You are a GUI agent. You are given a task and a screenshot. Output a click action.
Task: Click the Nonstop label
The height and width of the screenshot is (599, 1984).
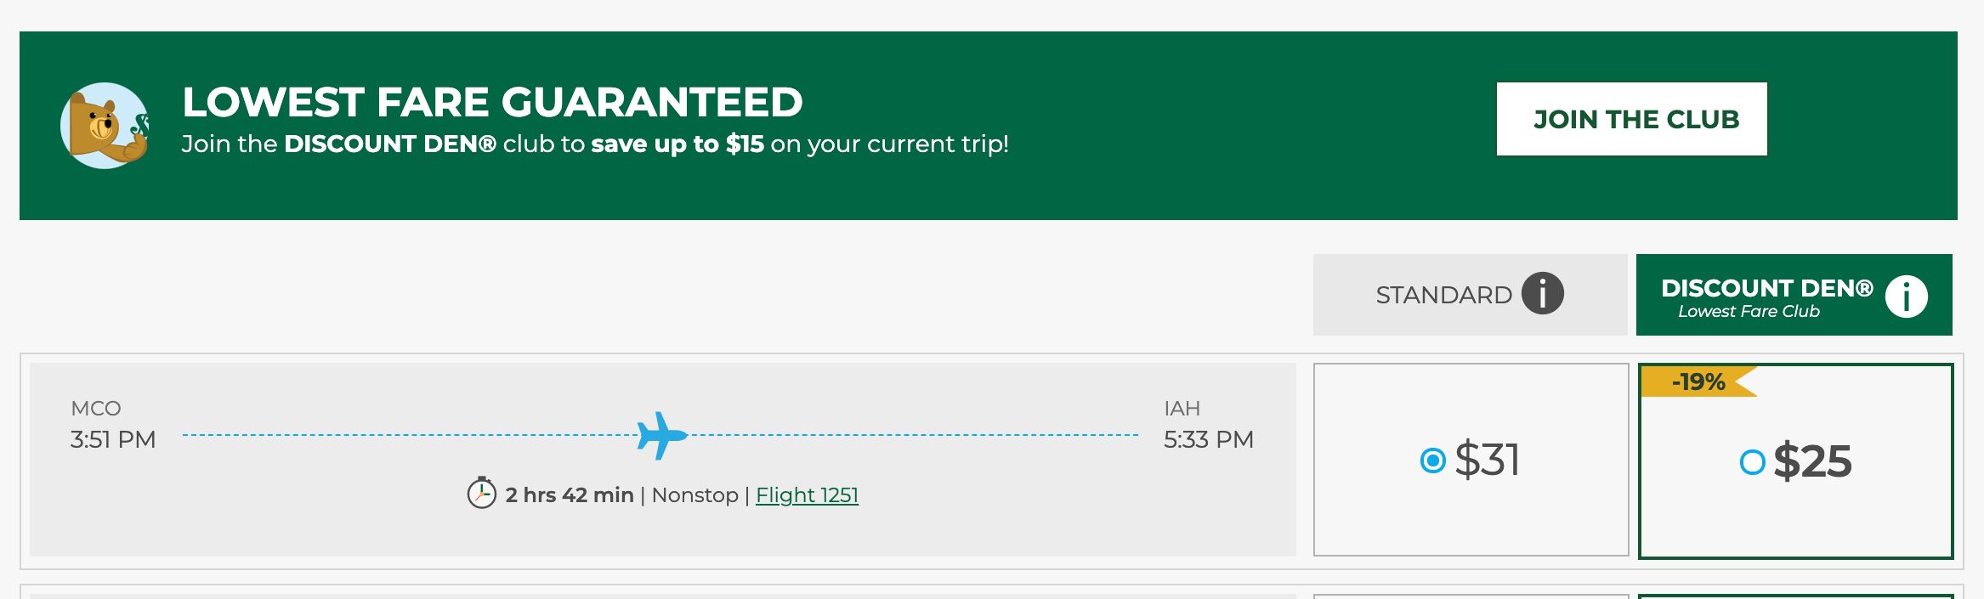click(x=694, y=494)
